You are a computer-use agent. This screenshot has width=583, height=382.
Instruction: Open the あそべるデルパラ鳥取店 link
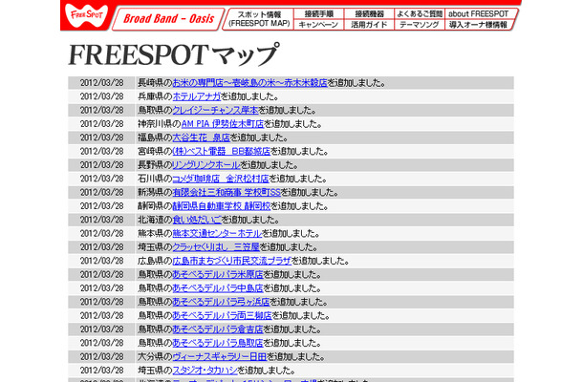coord(218,343)
